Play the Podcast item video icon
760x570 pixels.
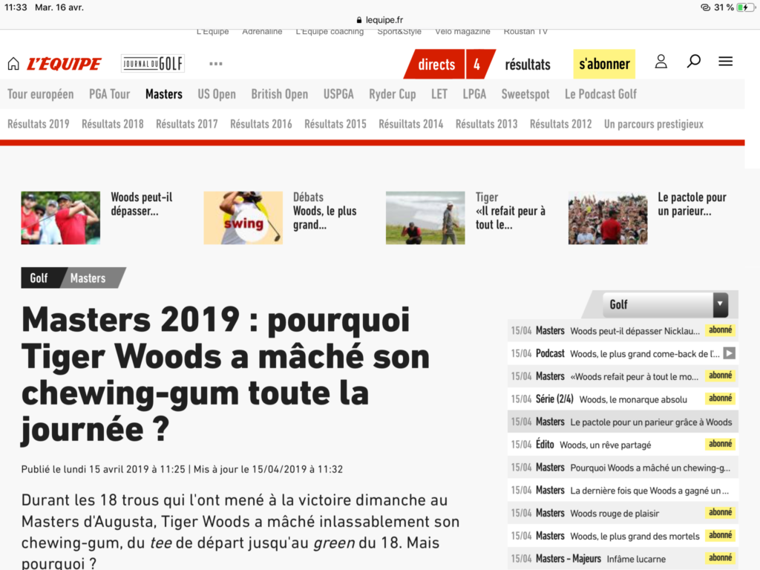[729, 353]
